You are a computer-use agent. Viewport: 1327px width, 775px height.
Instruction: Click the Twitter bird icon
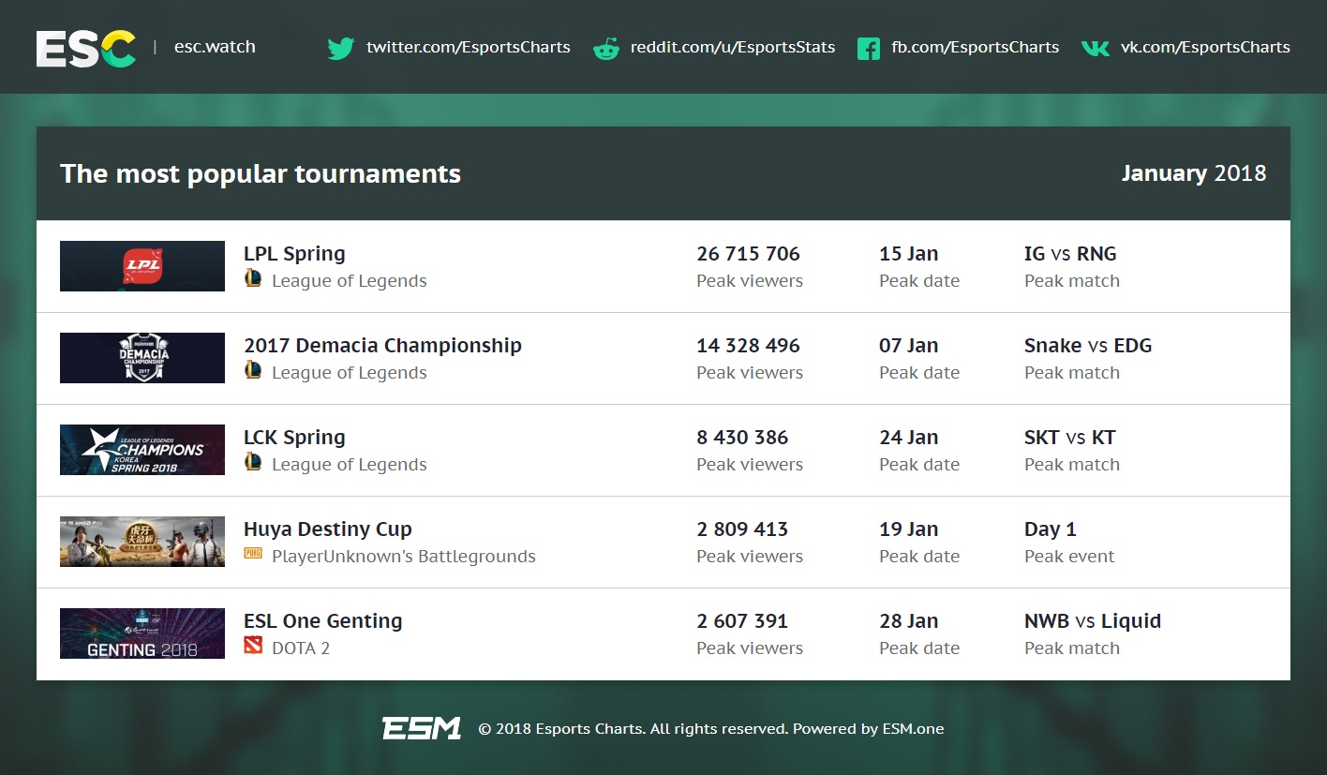(340, 48)
